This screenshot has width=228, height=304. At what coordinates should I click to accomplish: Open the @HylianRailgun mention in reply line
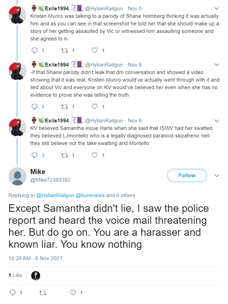[x=55, y=195]
